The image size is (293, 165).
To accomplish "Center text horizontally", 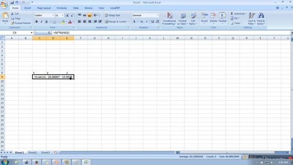I will (x=84, y=22).
